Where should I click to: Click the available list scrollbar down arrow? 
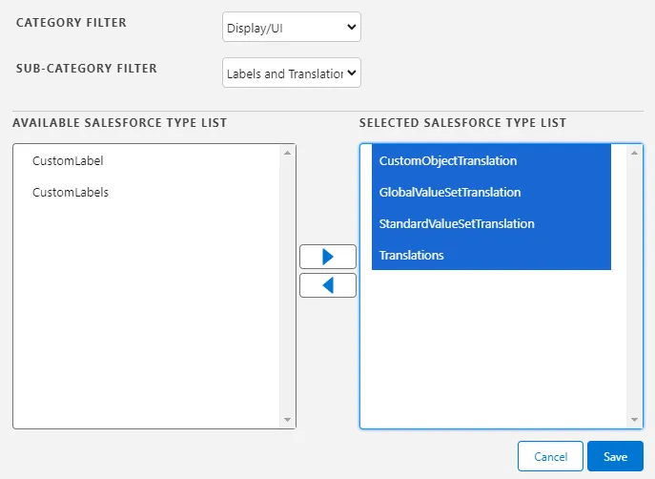coord(287,420)
